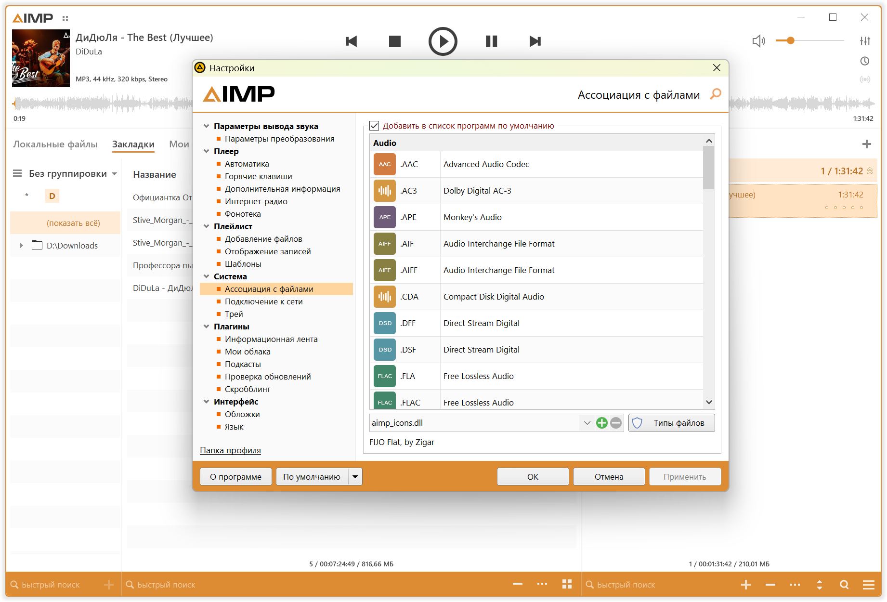The height and width of the screenshot is (602, 887).
Task: Open 'Интернет-радио' settings page
Action: [x=256, y=201]
